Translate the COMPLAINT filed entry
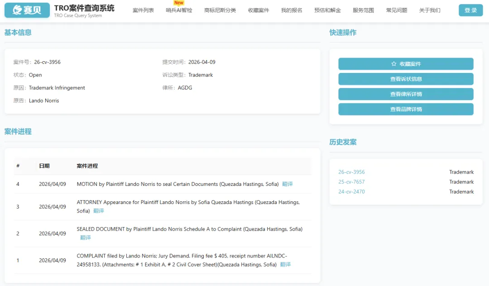 pos(285,265)
